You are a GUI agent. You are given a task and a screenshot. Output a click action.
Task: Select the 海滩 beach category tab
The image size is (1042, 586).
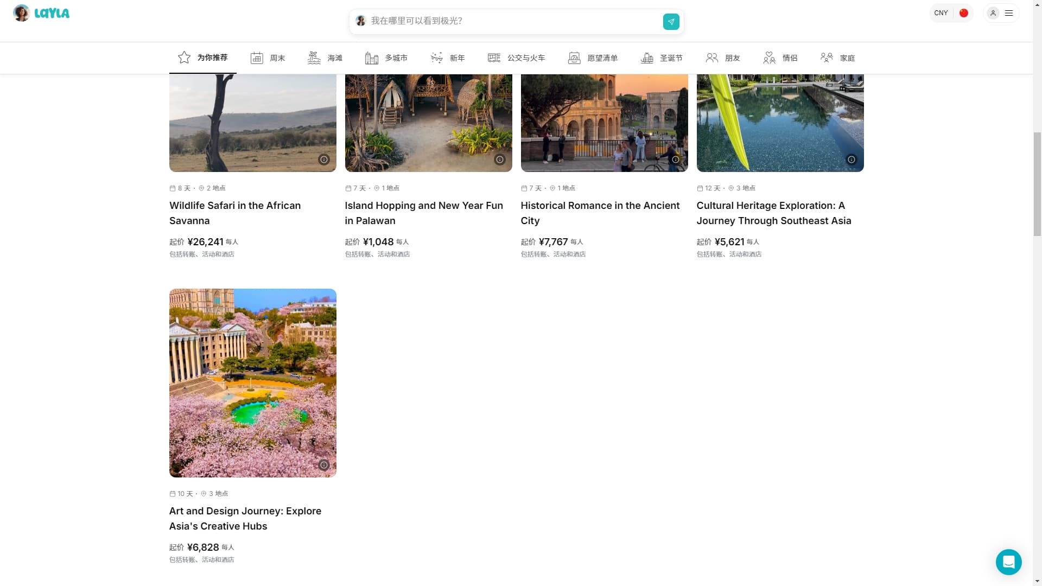[325, 58]
